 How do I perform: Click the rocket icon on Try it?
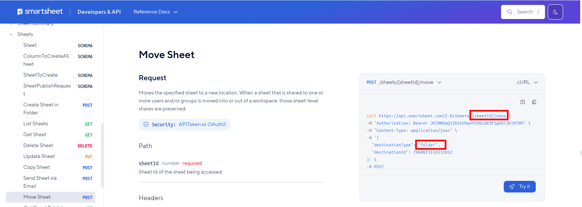coord(512,187)
